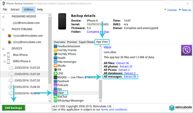Click Extract 2 for all PLists
The height and width of the screenshot is (113, 193).
point(124,70)
